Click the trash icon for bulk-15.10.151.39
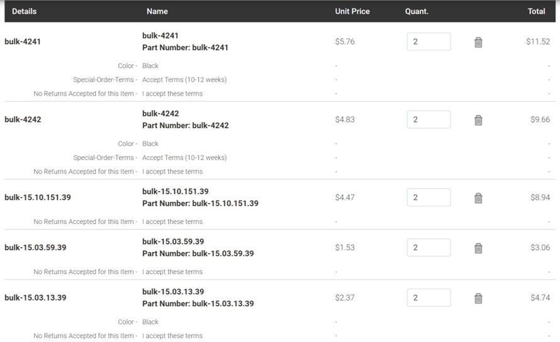The image size is (560, 342). 478,198
